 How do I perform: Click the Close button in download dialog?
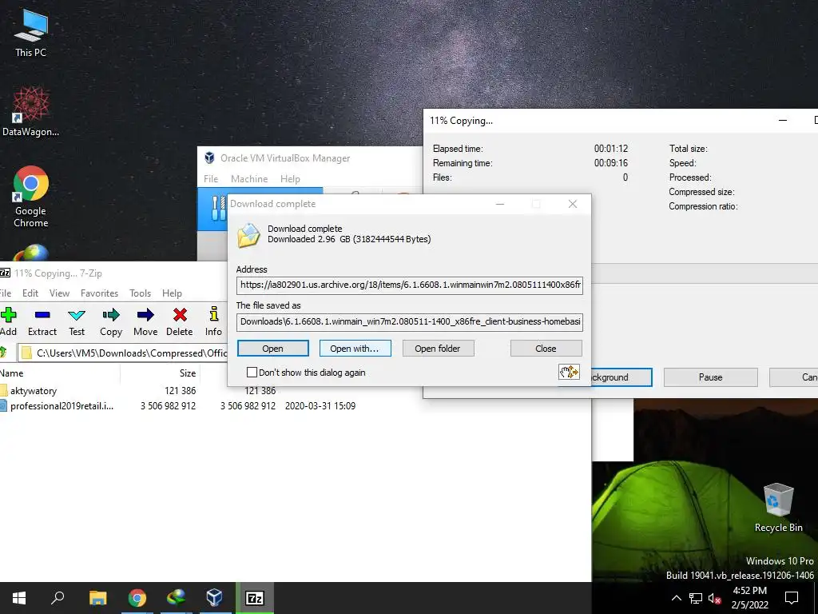coord(546,349)
